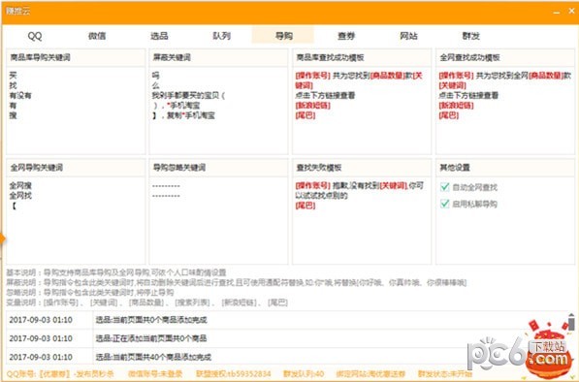
Task: Switch to the 查券 tab
Action: [x=346, y=36]
